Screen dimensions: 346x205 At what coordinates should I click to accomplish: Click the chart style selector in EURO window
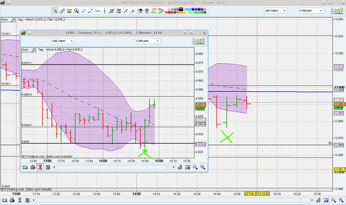pyautogui.click(x=199, y=41)
